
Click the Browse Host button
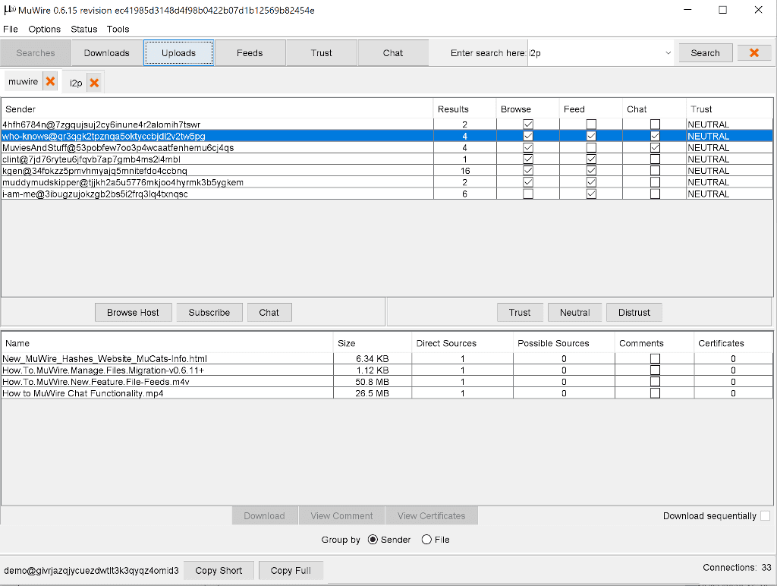pos(133,312)
